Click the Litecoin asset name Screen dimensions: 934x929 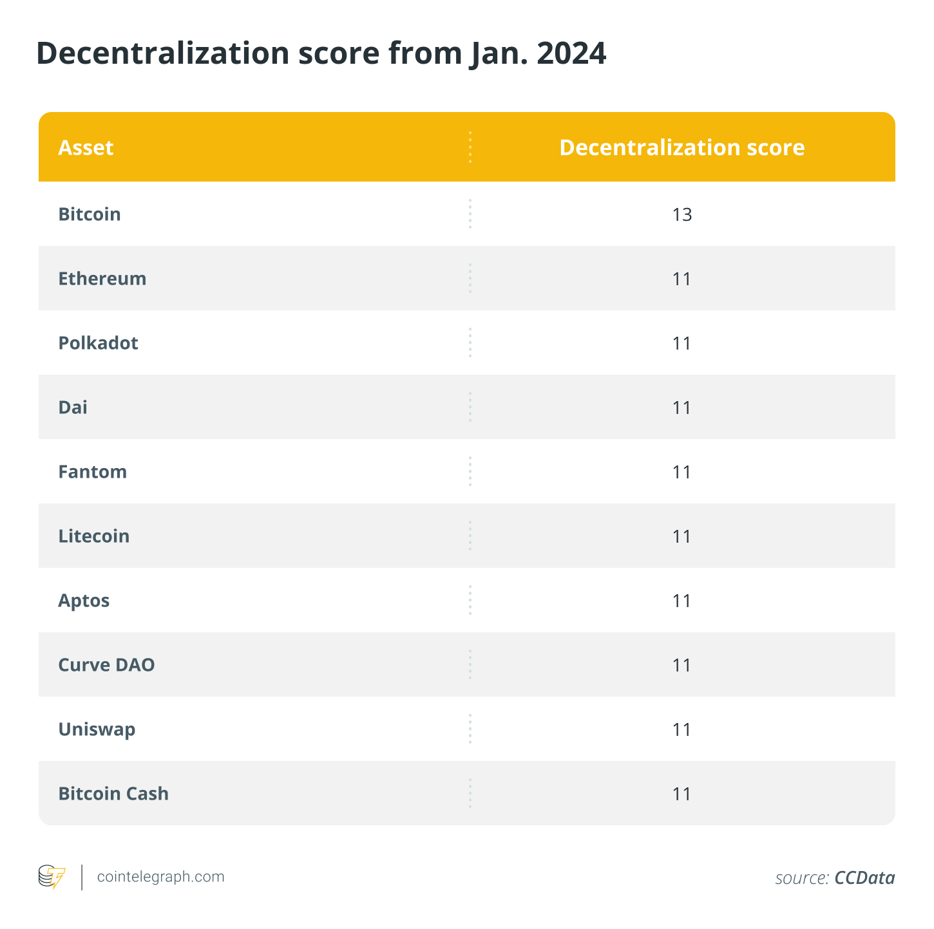tap(94, 536)
